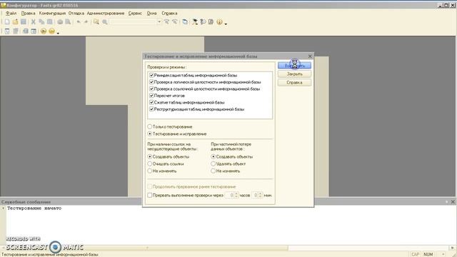
Task: Click the minutes input field
Action: [255, 195]
